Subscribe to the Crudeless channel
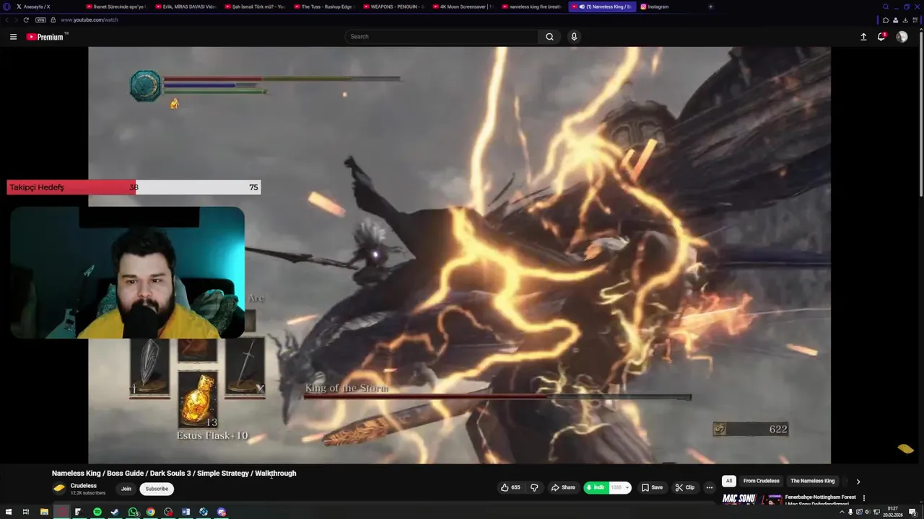The width and height of the screenshot is (924, 519). (x=157, y=489)
